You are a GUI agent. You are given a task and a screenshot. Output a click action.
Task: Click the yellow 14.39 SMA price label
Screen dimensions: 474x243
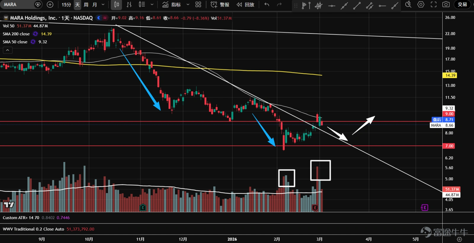tap(450, 75)
